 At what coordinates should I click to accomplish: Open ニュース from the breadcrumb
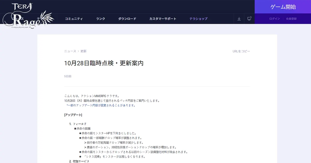click(x=69, y=51)
